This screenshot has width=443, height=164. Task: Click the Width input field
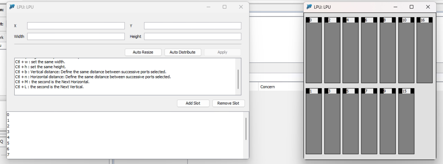(x=76, y=36)
